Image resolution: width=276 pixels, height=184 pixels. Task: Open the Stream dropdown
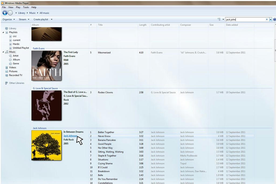(x=24, y=19)
